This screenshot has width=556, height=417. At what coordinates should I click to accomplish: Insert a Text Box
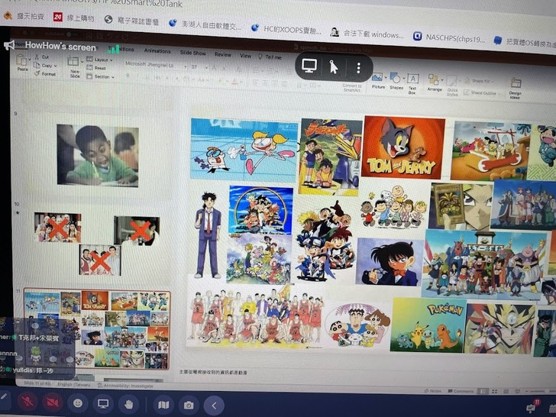click(412, 84)
